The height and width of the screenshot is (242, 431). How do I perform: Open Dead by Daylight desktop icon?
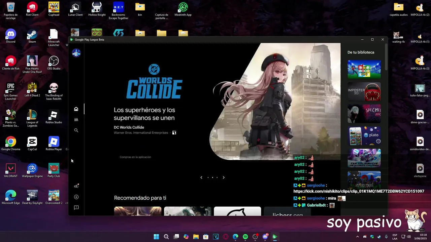pos(32,198)
